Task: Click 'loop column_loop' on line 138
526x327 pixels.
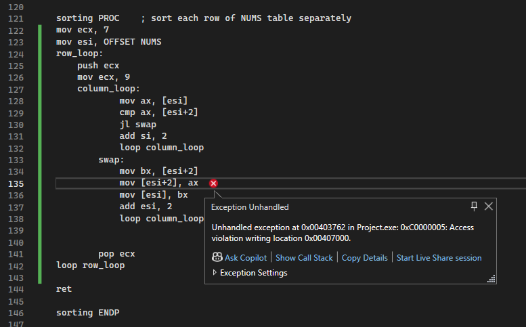Action: (161, 218)
